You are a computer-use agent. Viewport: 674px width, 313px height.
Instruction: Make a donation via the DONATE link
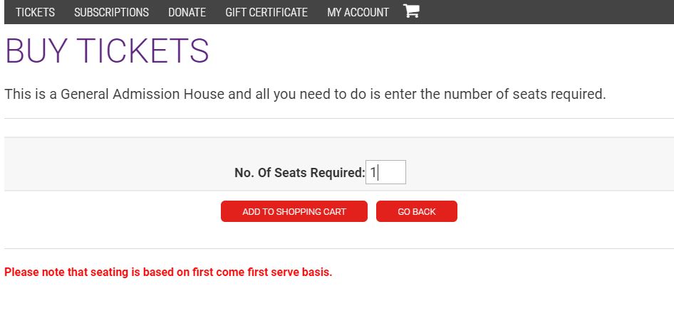pyautogui.click(x=187, y=13)
